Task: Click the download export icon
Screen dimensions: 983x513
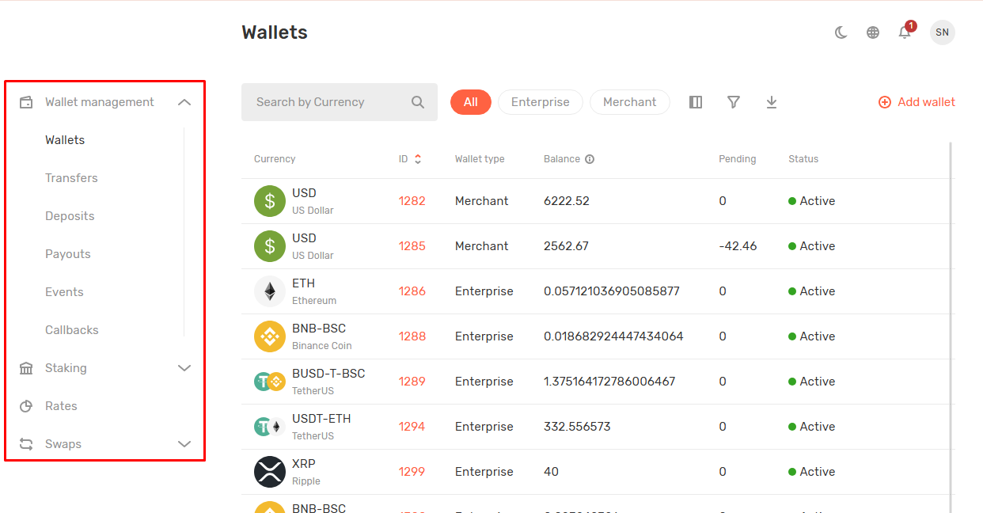Action: coord(772,102)
